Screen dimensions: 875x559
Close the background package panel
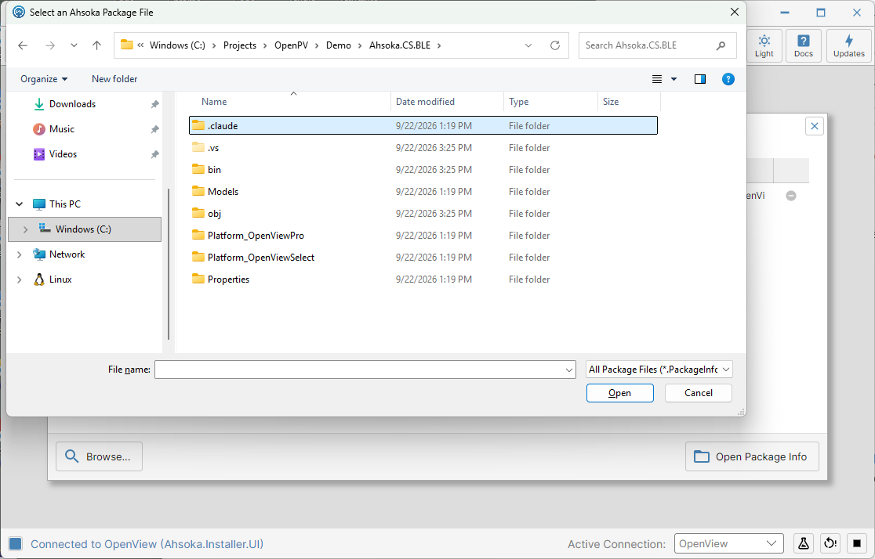tap(814, 126)
